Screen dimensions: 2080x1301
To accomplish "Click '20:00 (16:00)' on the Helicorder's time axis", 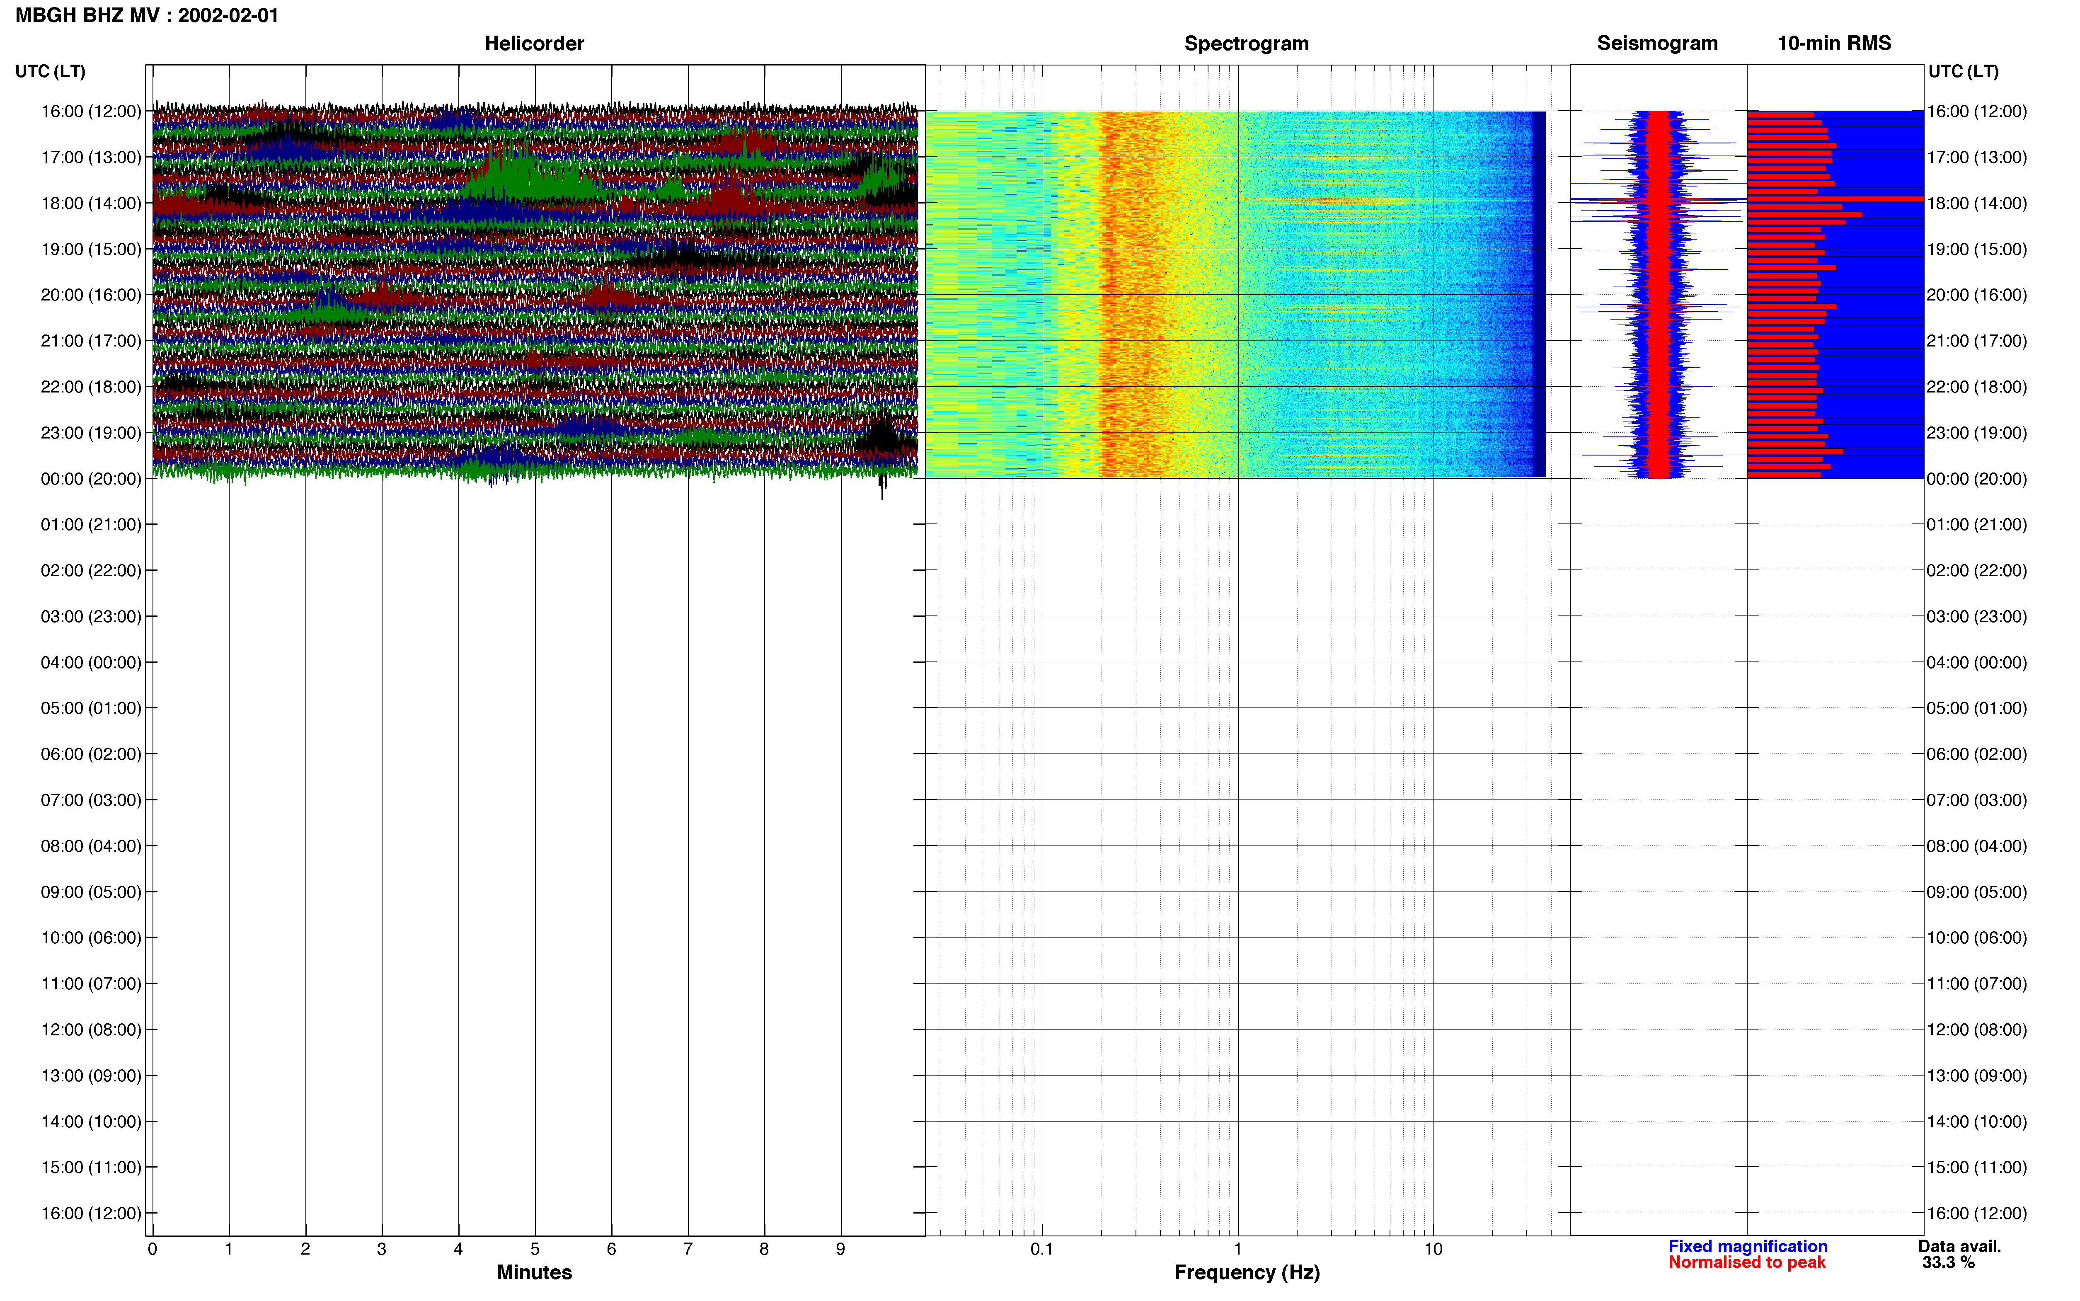I will [91, 295].
